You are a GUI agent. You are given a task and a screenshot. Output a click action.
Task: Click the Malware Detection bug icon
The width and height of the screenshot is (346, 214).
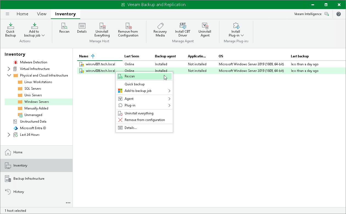(15, 62)
